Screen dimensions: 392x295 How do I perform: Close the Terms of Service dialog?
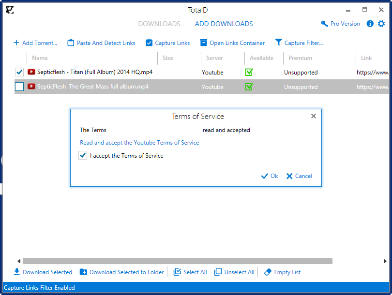point(314,117)
